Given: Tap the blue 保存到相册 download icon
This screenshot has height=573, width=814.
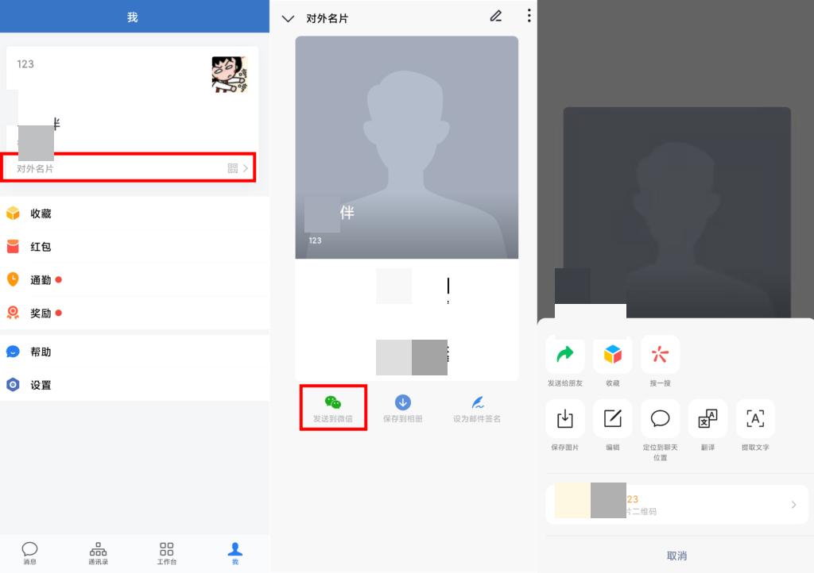Looking at the screenshot, I should tap(404, 402).
